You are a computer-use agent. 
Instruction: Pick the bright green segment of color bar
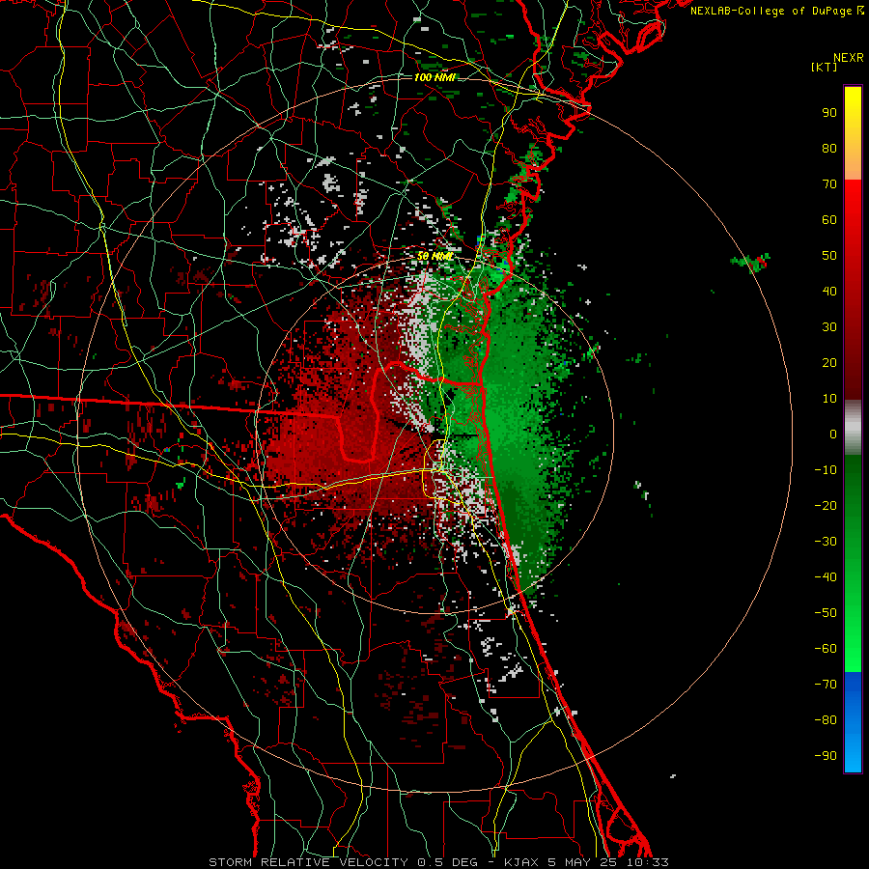(x=853, y=564)
